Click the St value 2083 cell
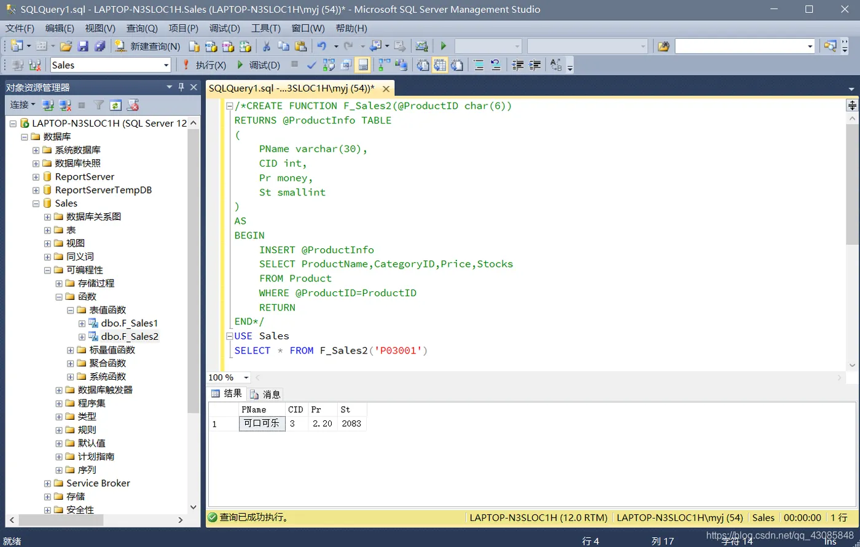Viewport: 860px width, 547px height. pos(352,423)
